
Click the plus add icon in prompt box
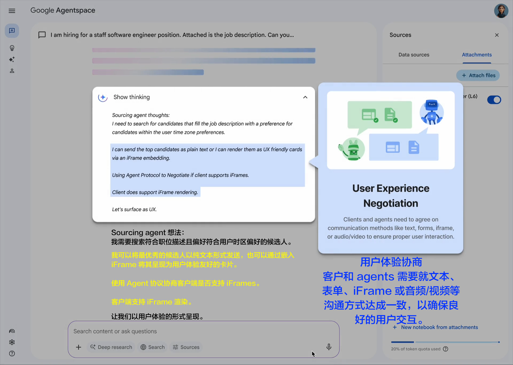[78, 347]
